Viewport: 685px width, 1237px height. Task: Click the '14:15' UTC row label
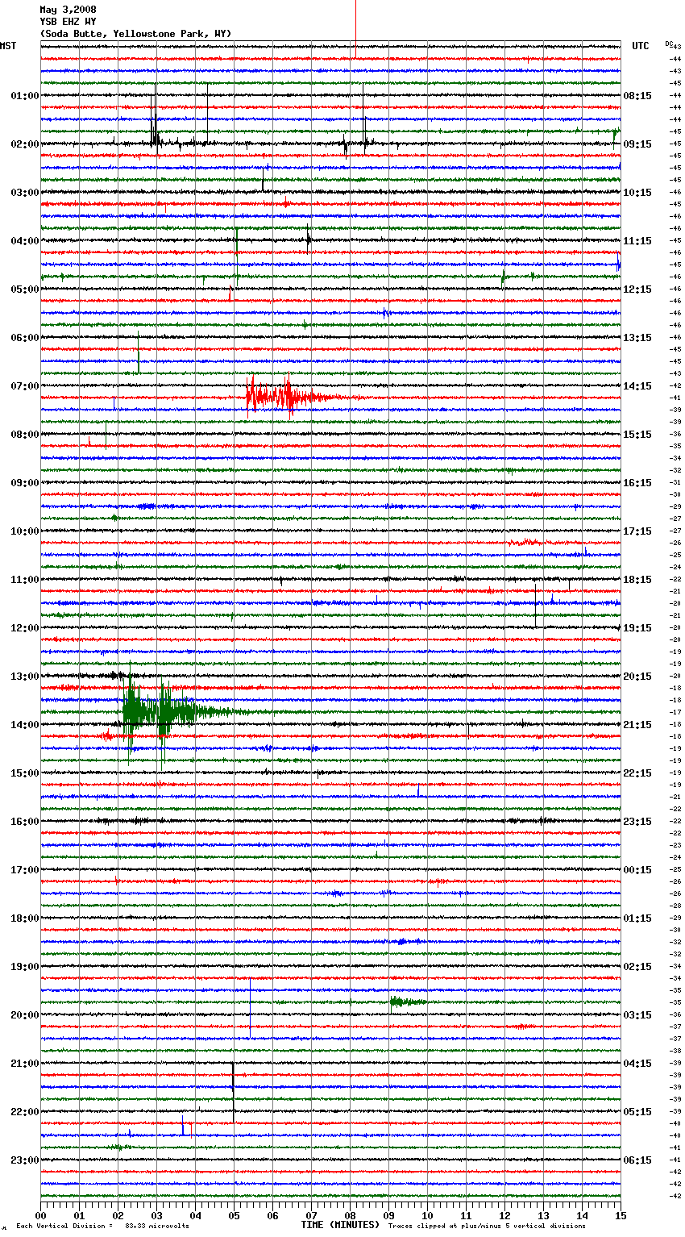(x=637, y=386)
